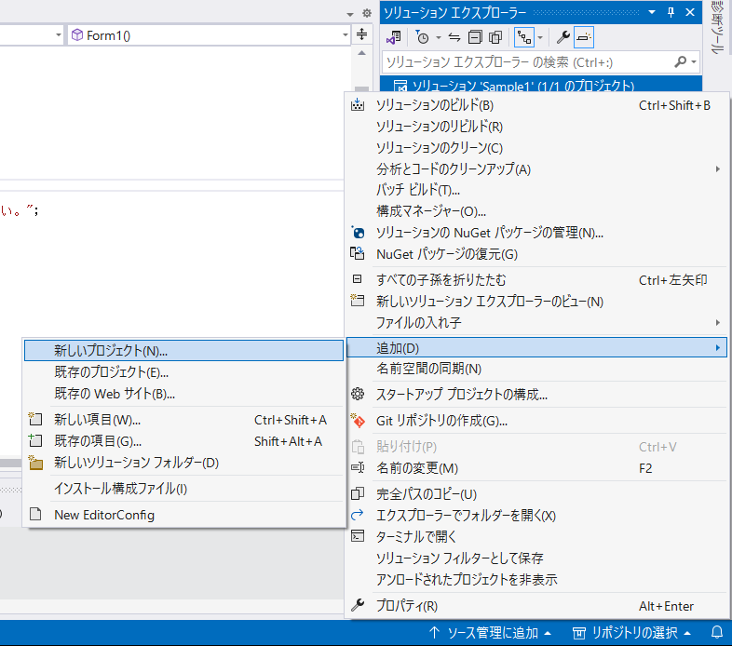Click the solution/folder view switch icon
The image size is (732, 646).
(x=395, y=37)
